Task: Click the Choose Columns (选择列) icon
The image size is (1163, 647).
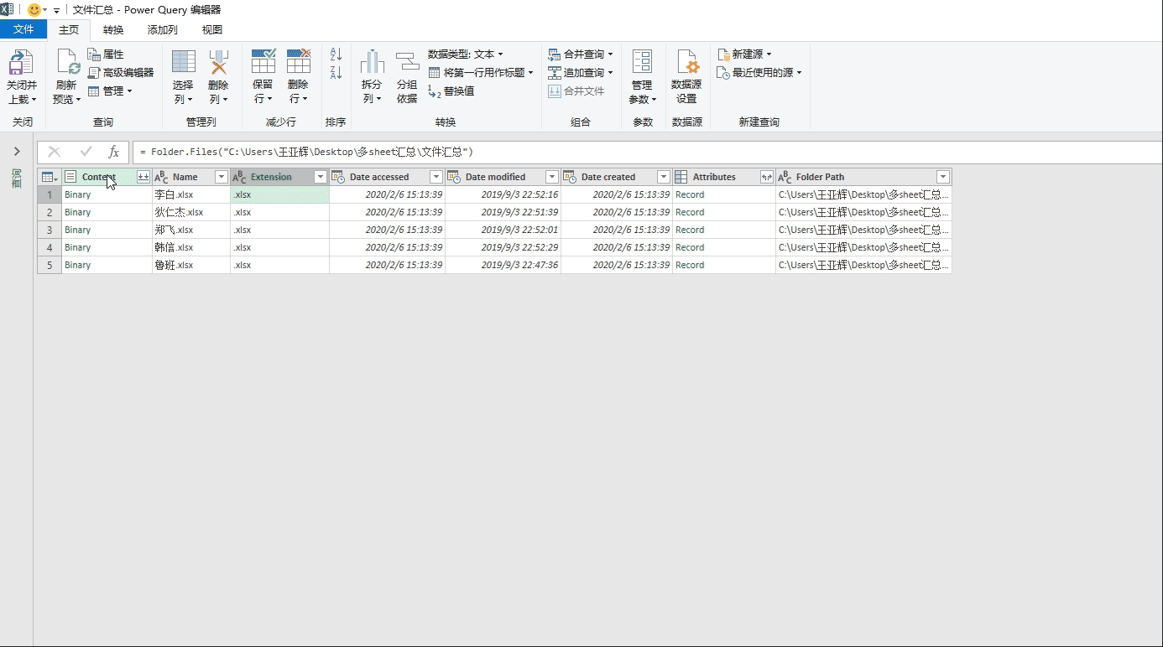Action: [x=183, y=63]
